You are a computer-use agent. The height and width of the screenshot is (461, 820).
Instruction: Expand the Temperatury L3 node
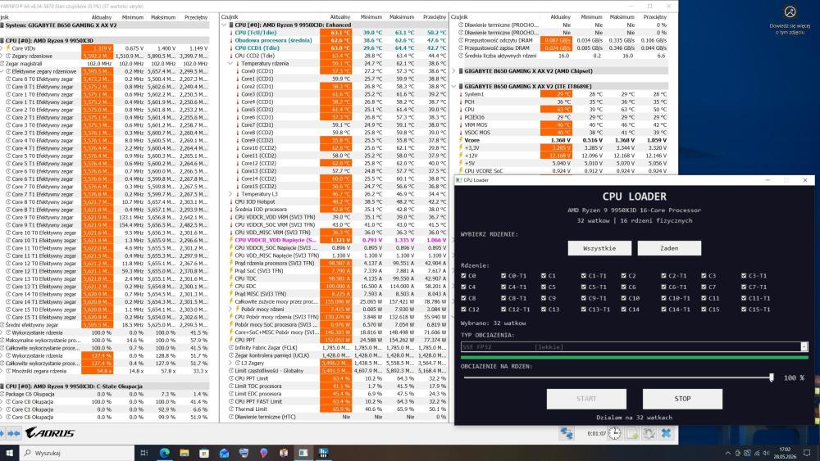click(x=230, y=194)
